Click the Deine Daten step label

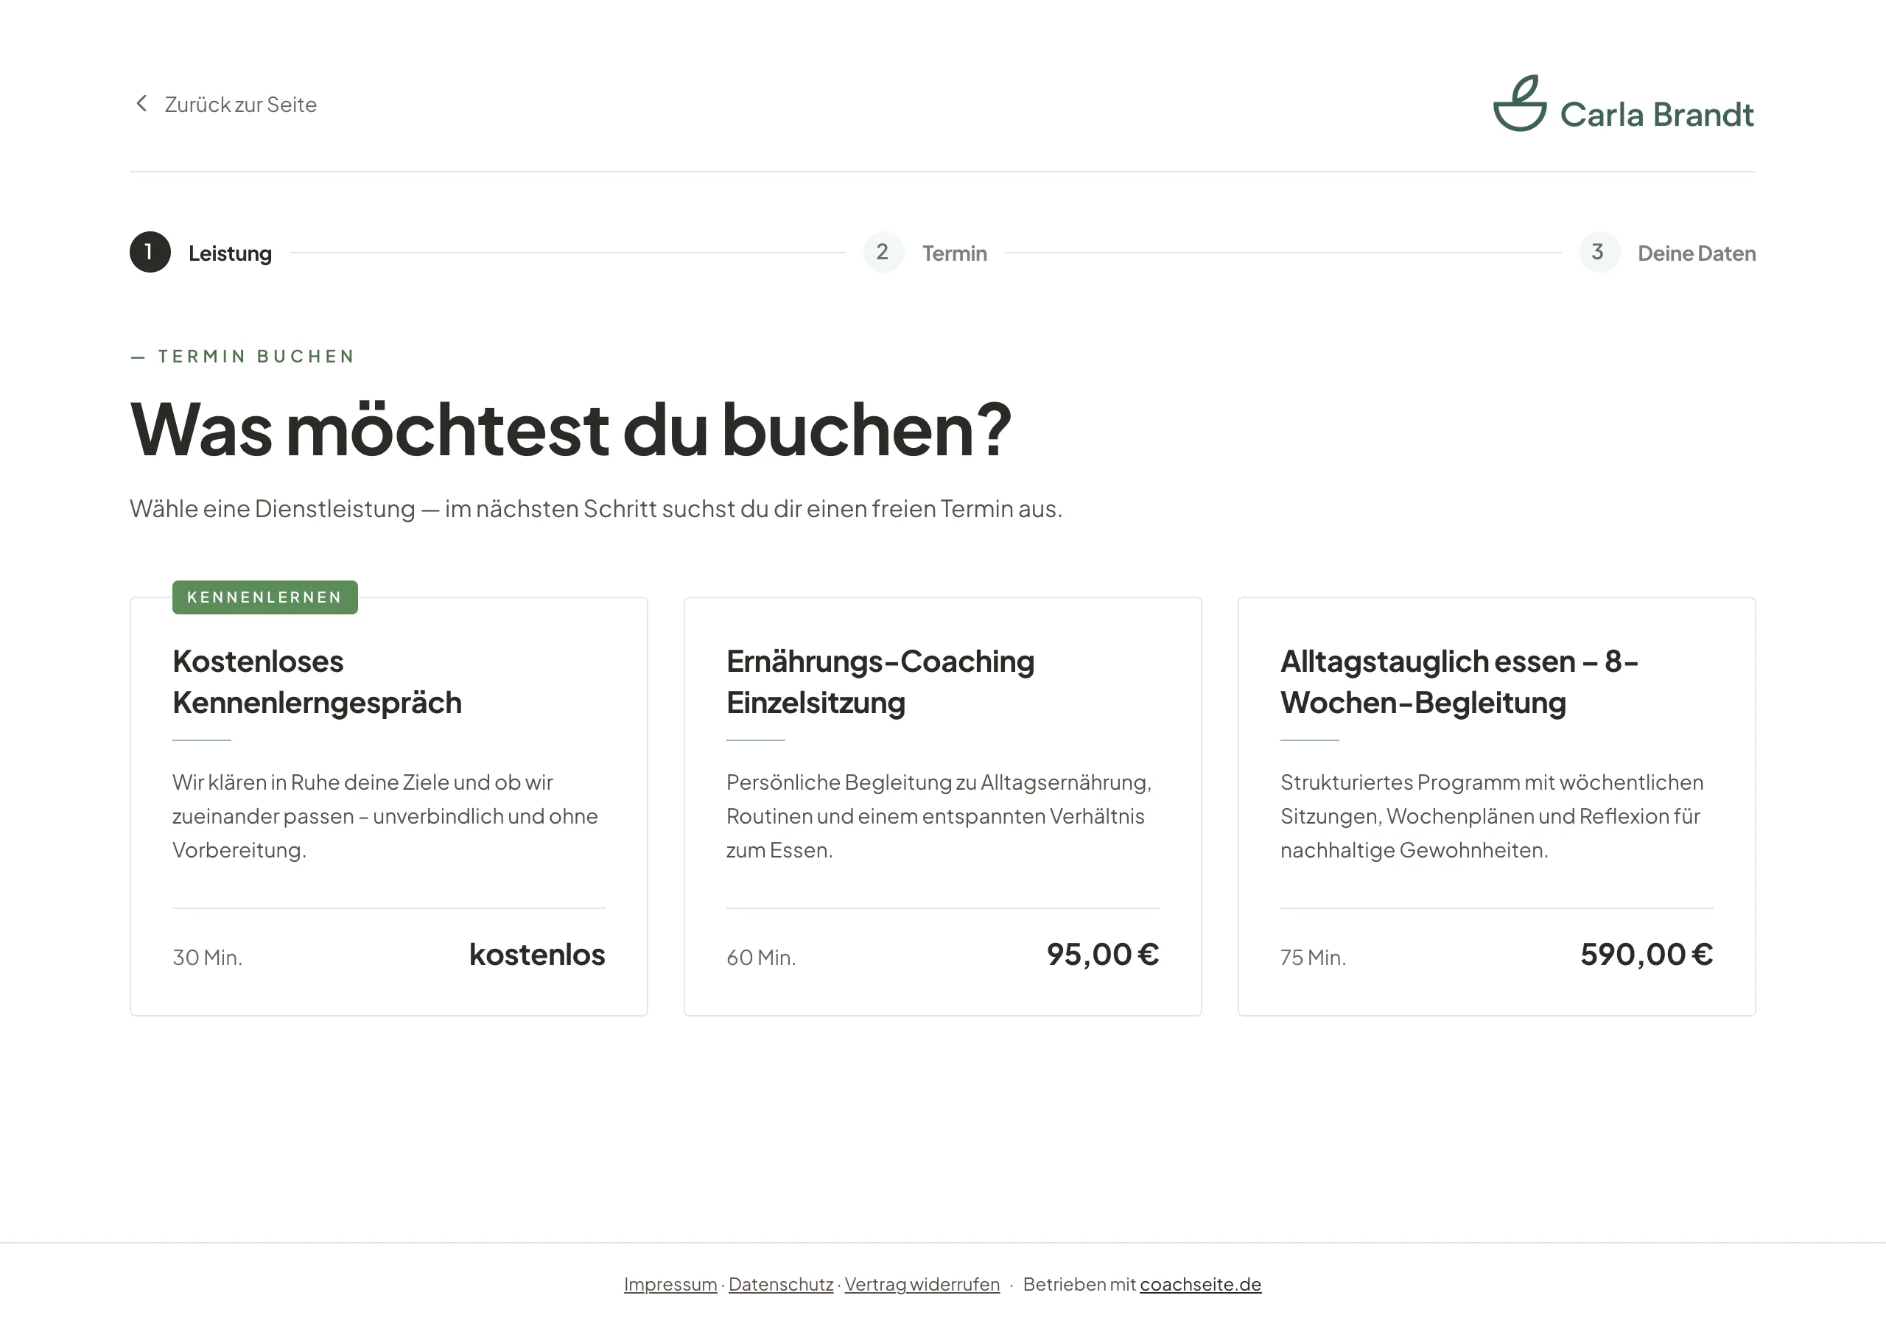click(1696, 253)
